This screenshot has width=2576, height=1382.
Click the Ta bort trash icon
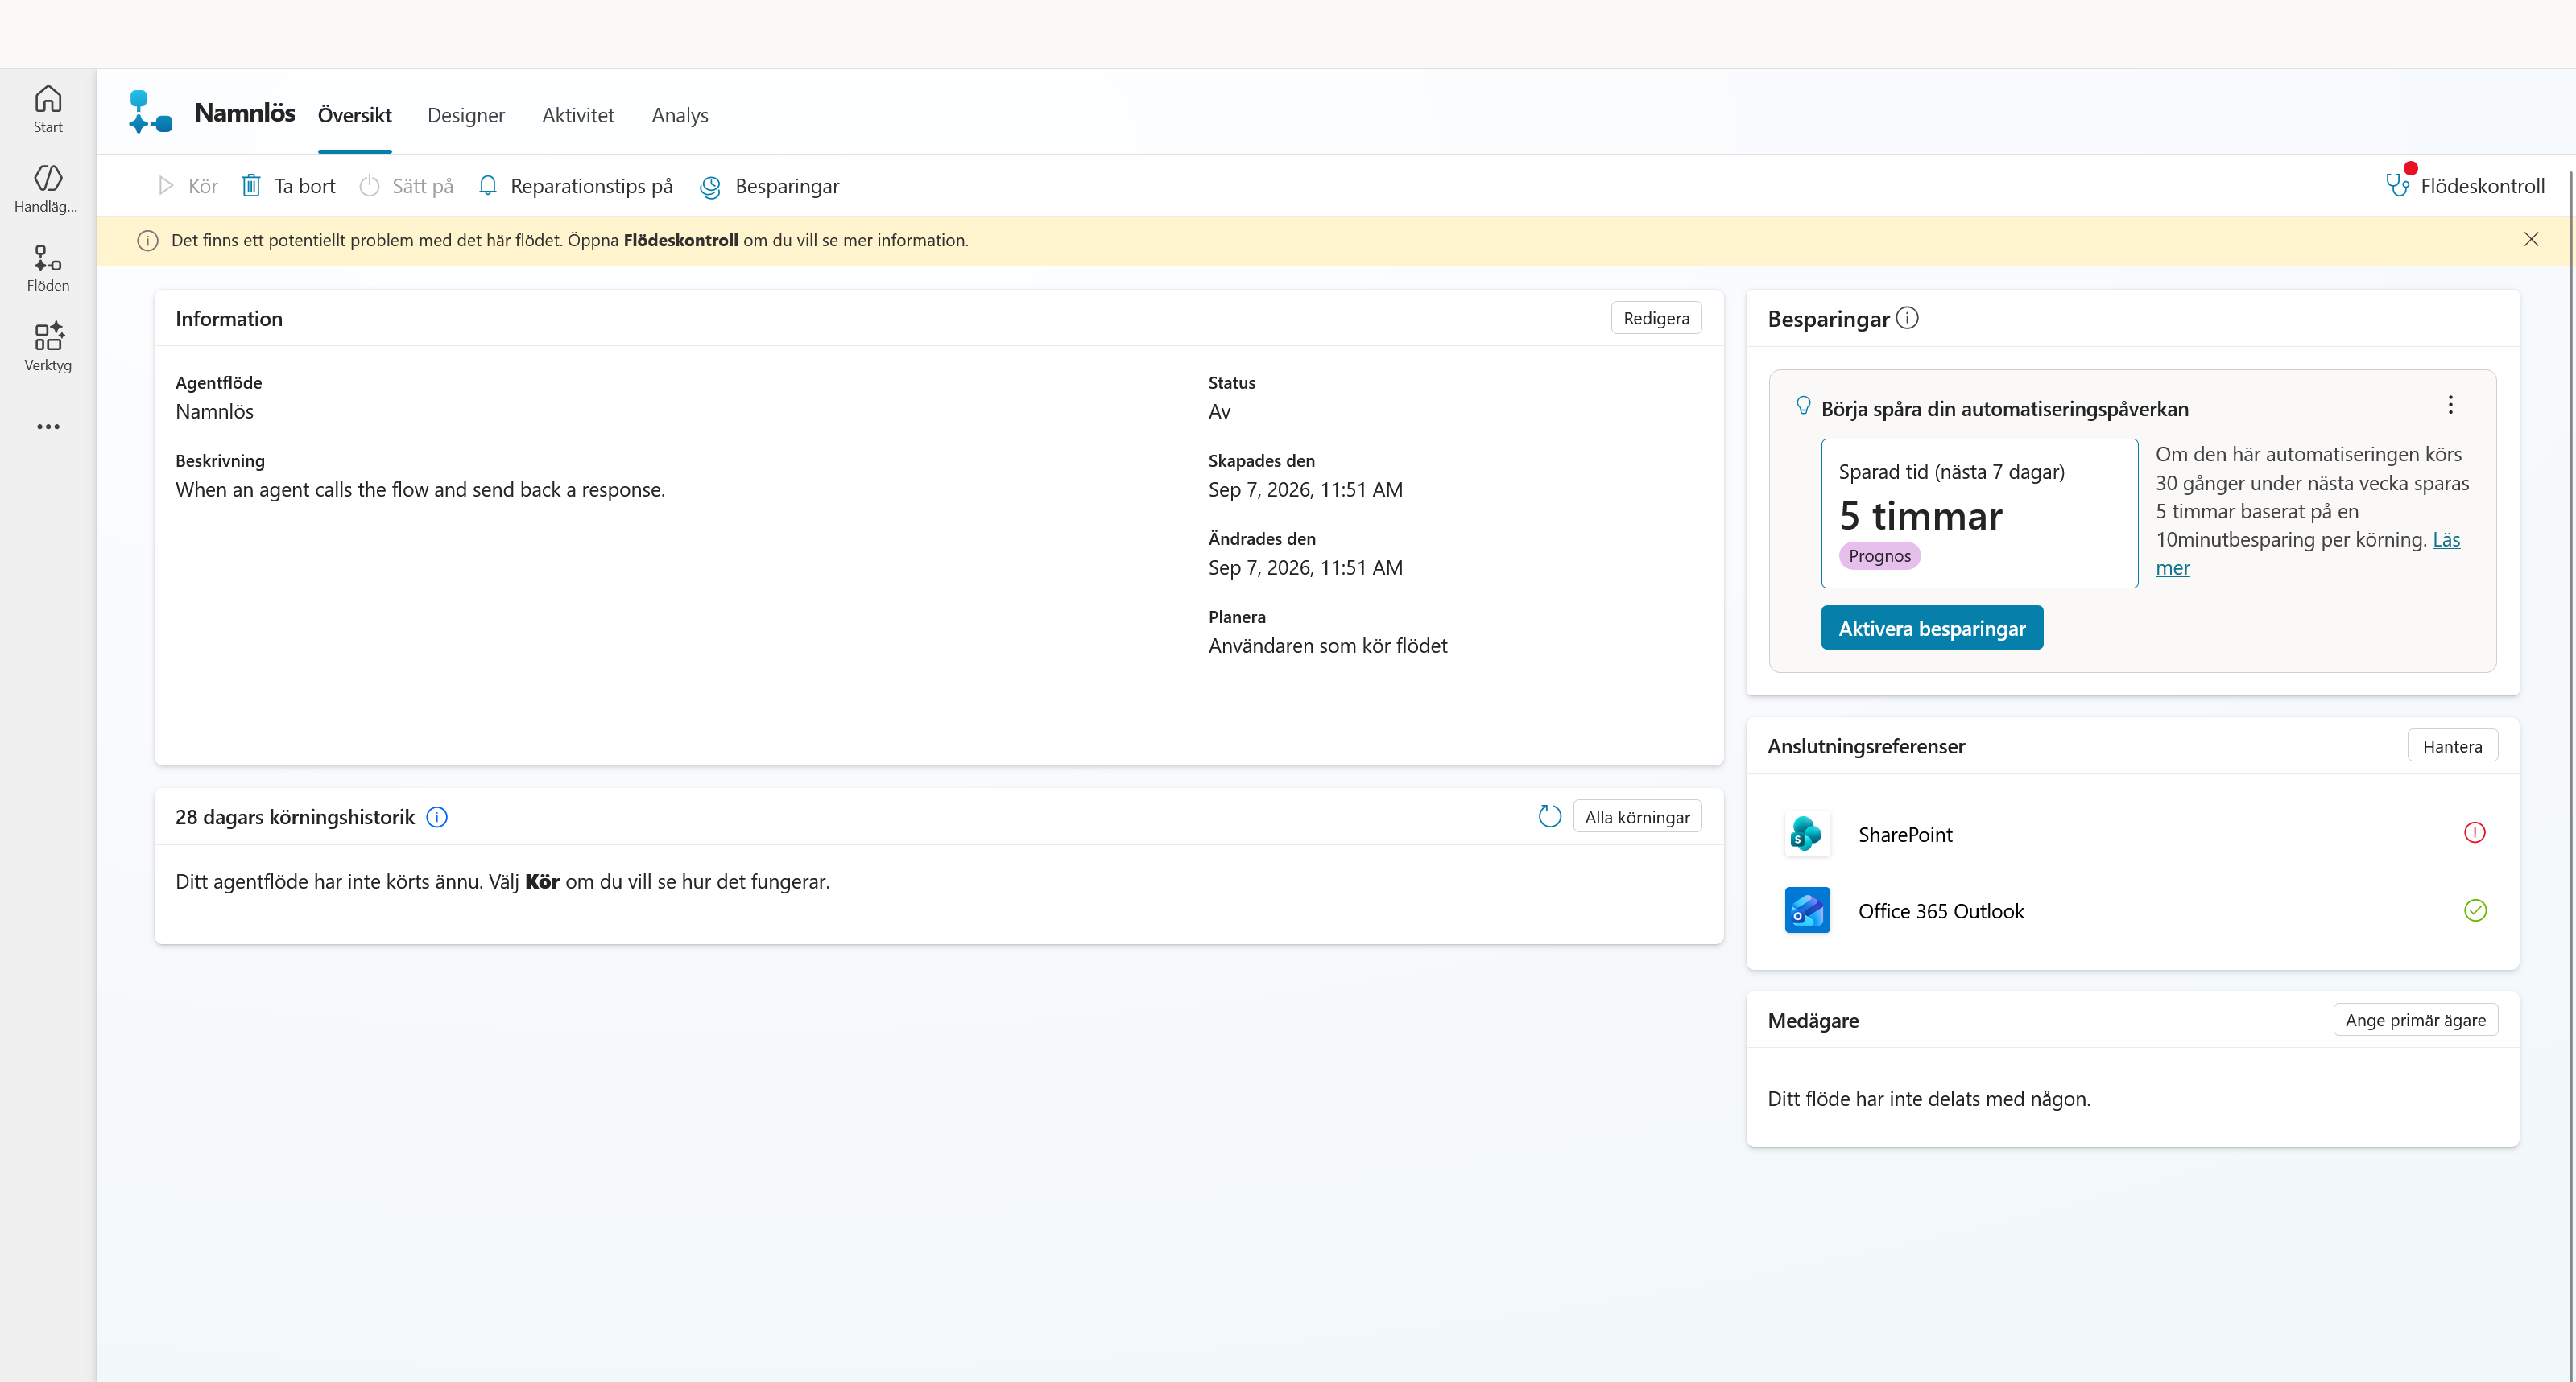coord(251,186)
